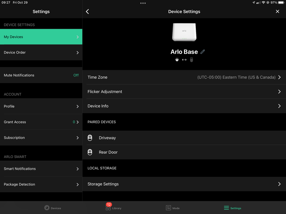Tap the Wi-Fi status icon
The width and height of the screenshot is (286, 214).
(263, 3)
